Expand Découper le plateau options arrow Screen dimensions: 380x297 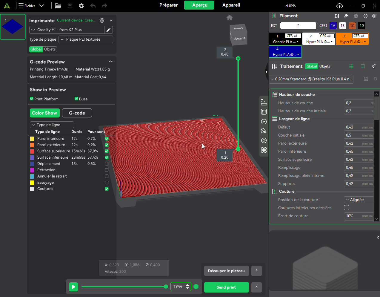pos(256,271)
